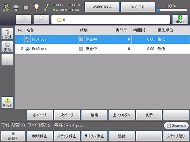This screenshot has height=142, width=190.
Task: Toggle the SHIFT button
Action: [x=13, y=136]
